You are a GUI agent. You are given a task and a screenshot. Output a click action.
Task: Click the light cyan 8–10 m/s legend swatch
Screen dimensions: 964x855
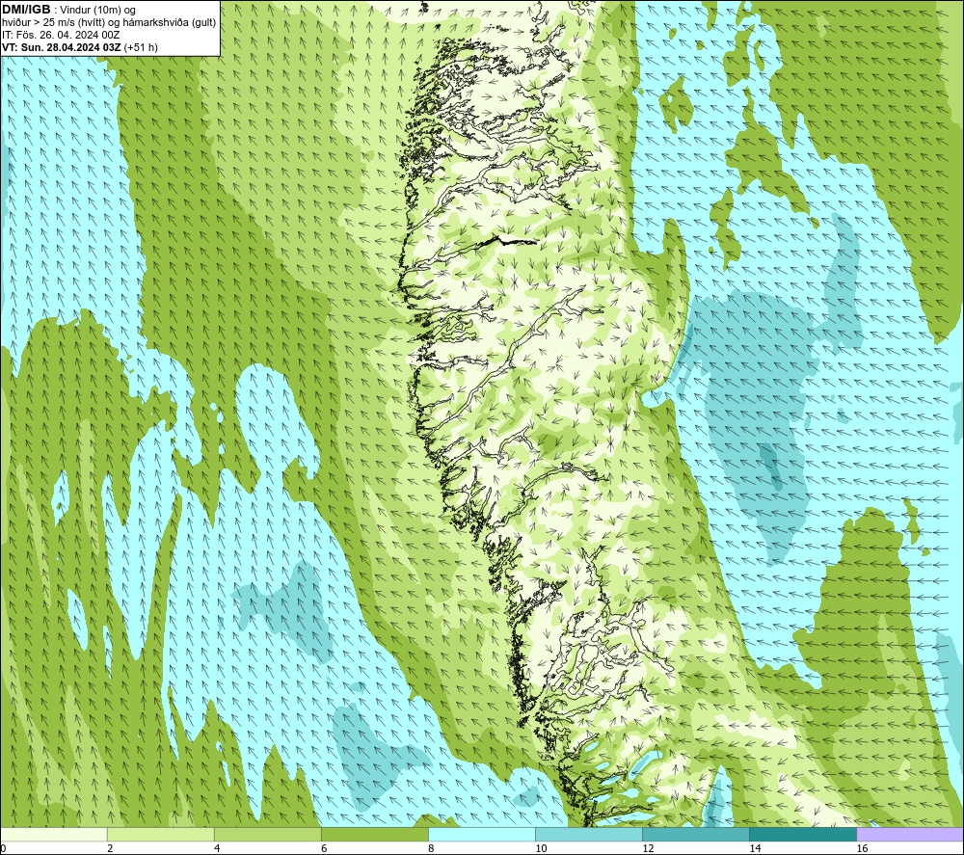point(482,835)
